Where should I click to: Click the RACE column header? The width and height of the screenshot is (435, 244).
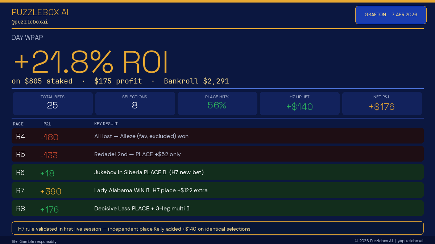click(x=18, y=124)
